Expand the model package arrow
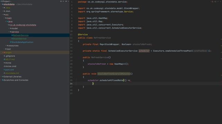This screenshot has width=222, height=124. pyautogui.click(x=9, y=28)
